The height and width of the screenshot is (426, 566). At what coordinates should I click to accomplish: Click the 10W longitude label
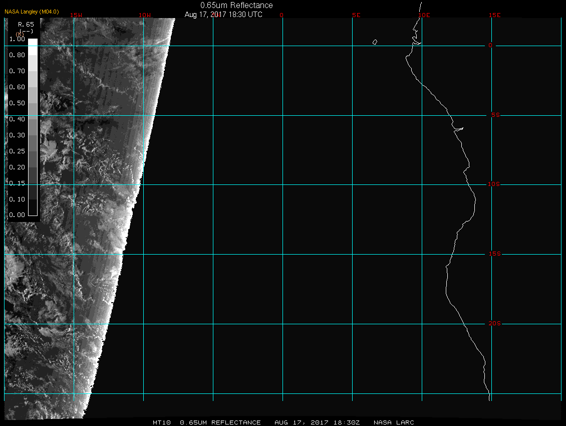[144, 15]
